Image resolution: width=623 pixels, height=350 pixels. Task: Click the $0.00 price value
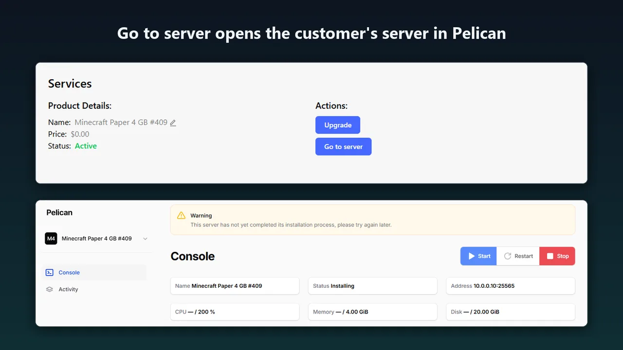point(80,134)
